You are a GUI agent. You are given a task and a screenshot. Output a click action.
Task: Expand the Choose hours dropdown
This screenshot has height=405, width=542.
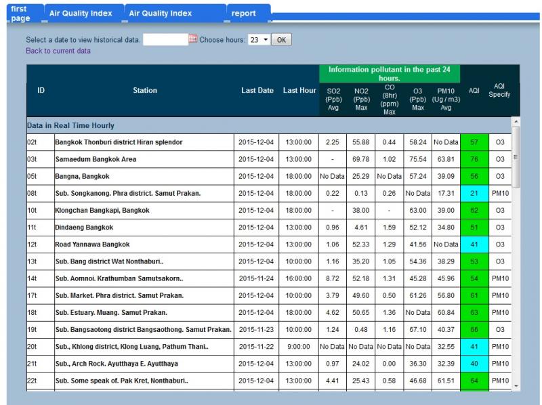point(259,40)
